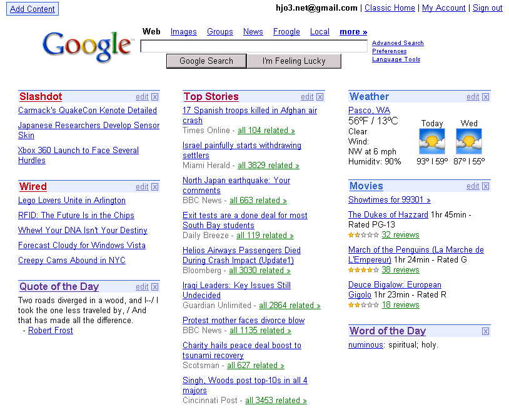
Task: Open the 18 reviews for Deuce Bigalow
Action: tap(400, 305)
